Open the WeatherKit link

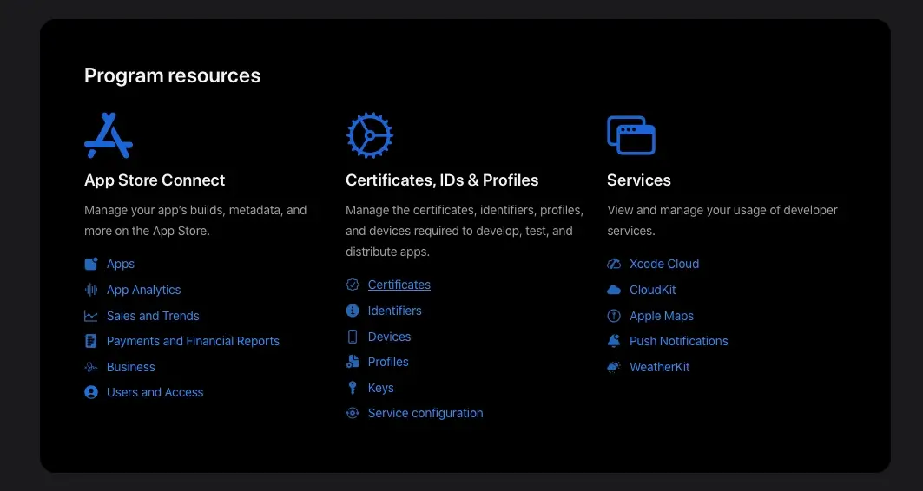[x=659, y=367]
